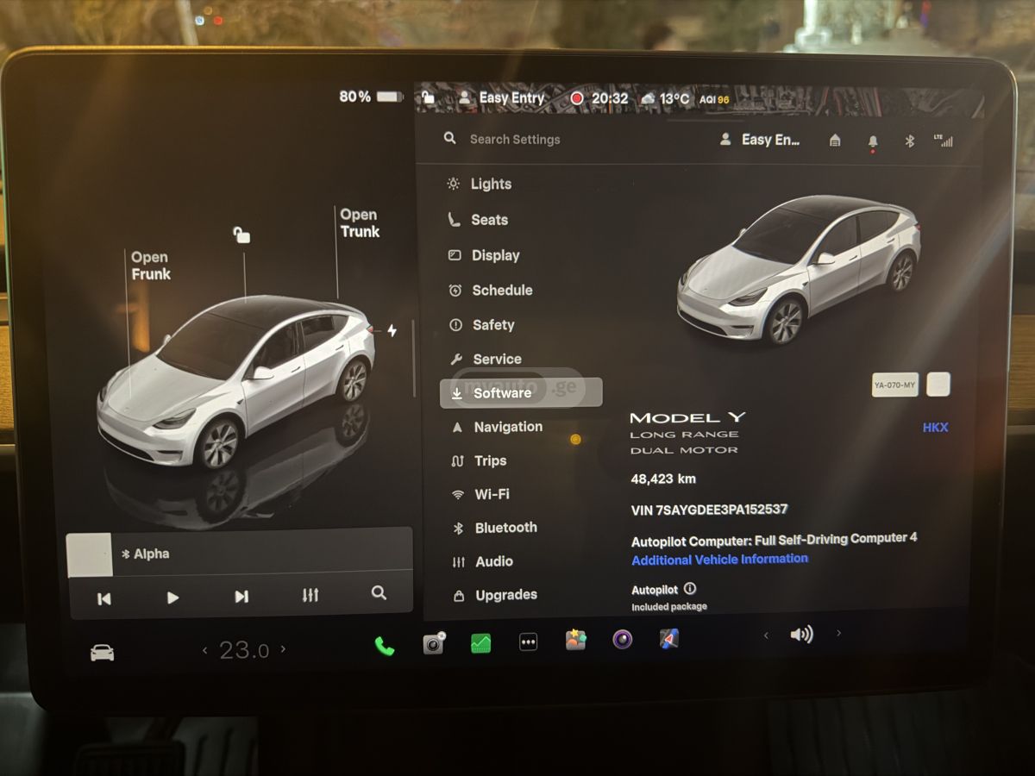Open Additional Vehicle Information link
Viewport: 1035px width, 776px height.
point(719,560)
